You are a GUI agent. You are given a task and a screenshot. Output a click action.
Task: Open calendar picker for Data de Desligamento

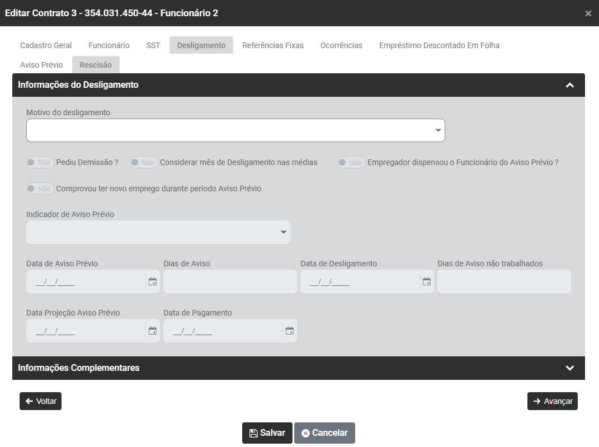(x=427, y=281)
